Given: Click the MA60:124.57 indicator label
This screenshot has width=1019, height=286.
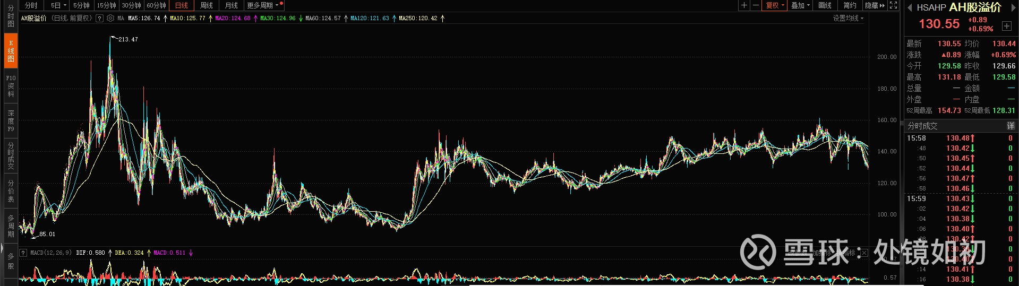Looking at the screenshot, I should (323, 18).
